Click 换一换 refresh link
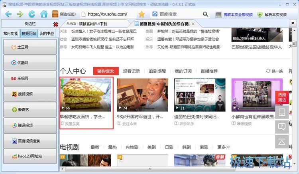This screenshot has height=174, width=299. (274, 71)
